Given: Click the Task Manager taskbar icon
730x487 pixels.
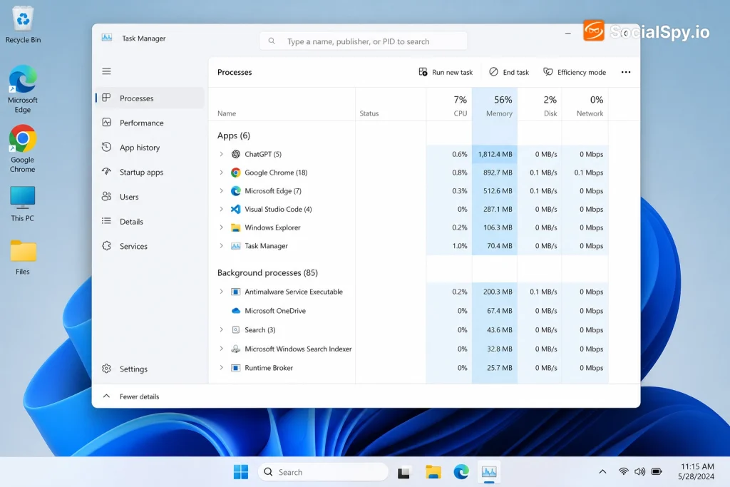Looking at the screenshot, I should click(489, 472).
